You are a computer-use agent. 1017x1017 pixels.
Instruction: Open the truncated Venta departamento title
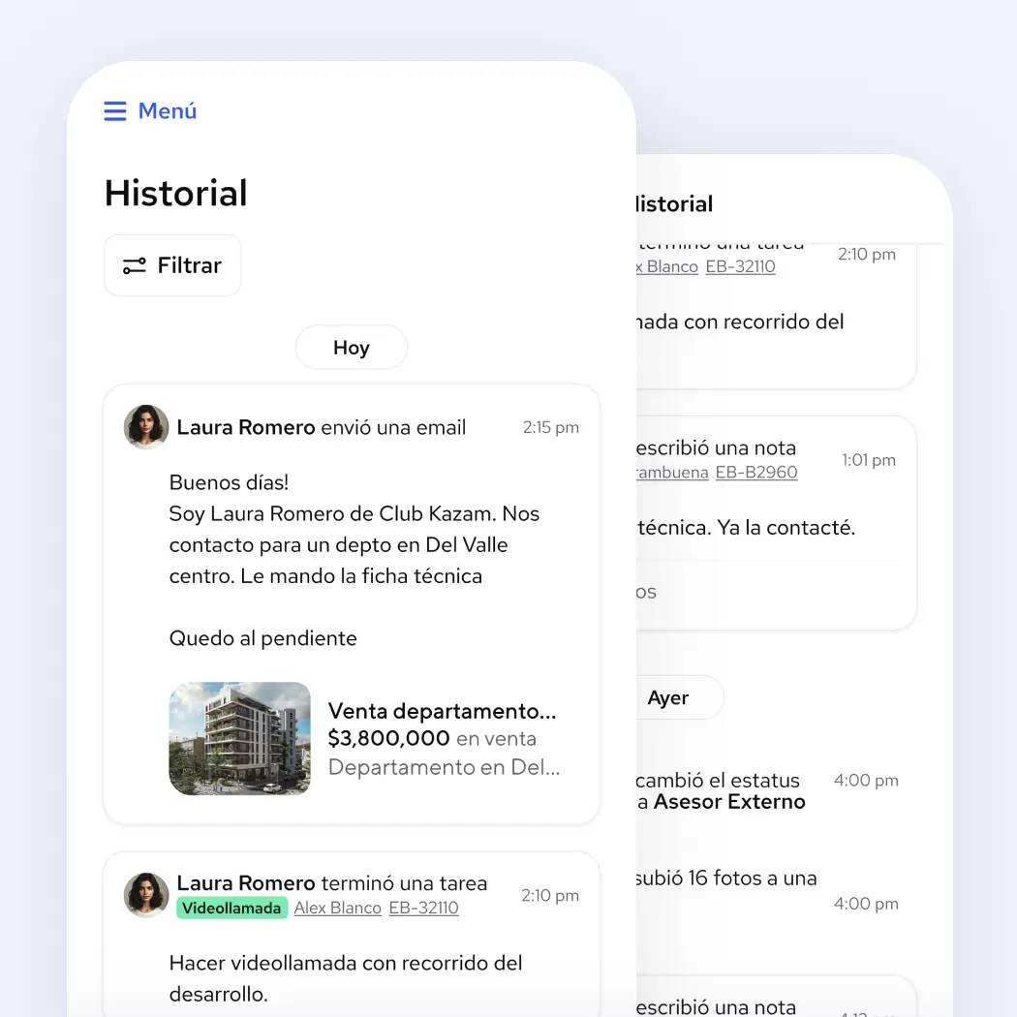tap(442, 711)
